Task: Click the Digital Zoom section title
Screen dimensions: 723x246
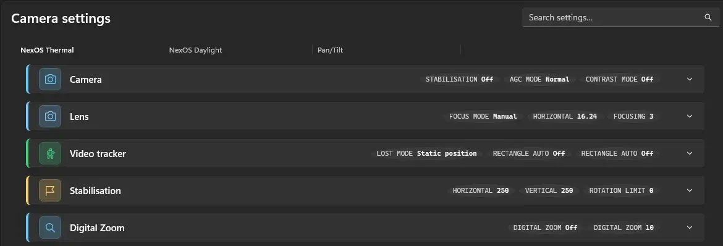Action: (x=97, y=227)
